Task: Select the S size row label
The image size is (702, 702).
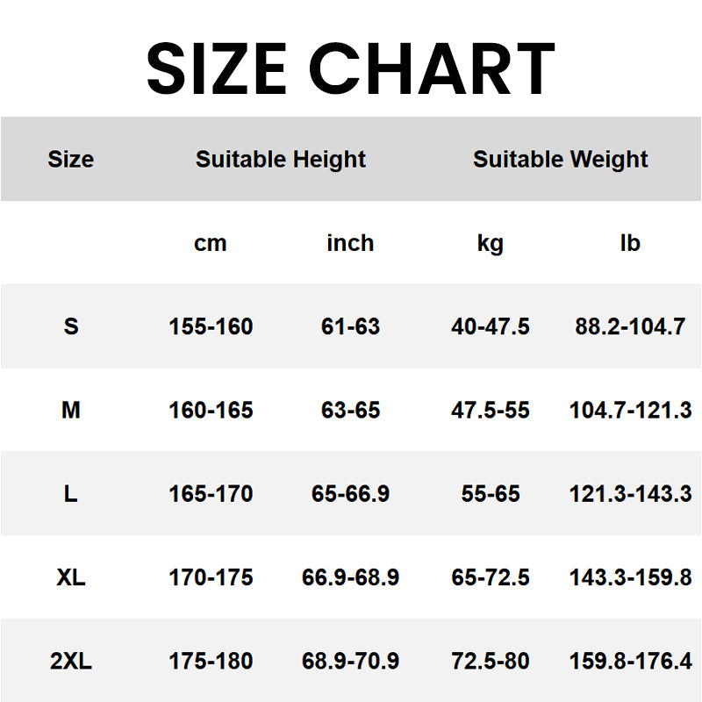Action: (x=70, y=326)
